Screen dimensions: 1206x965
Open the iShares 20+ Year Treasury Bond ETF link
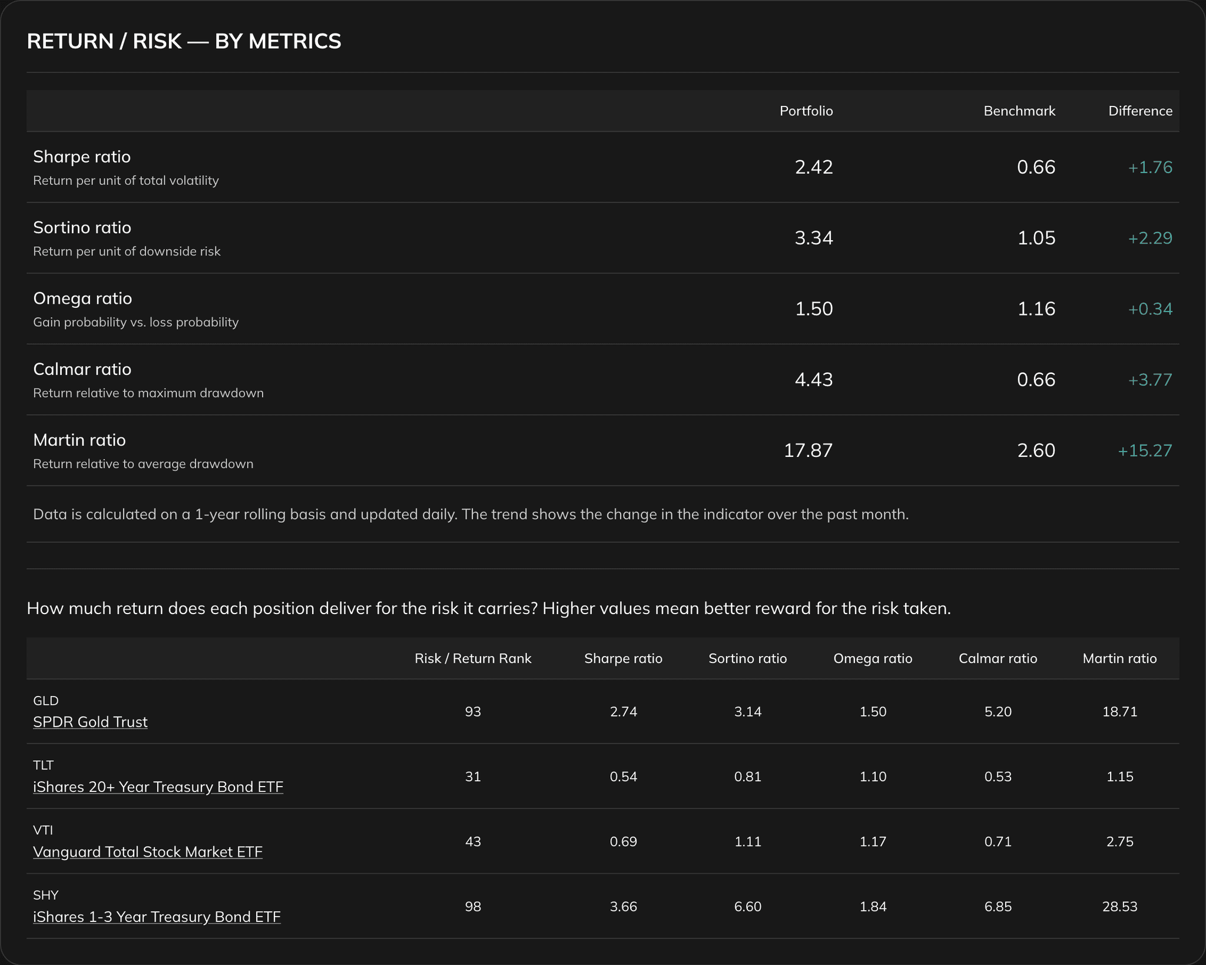pos(158,787)
